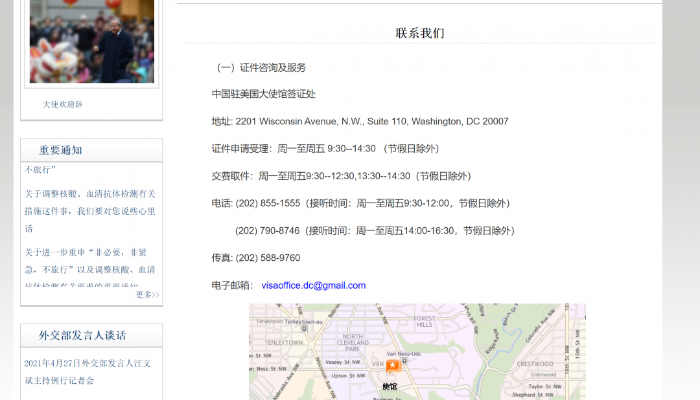Click the truncated 不旅行 notice link
700x400 pixels.
pyautogui.click(x=39, y=169)
